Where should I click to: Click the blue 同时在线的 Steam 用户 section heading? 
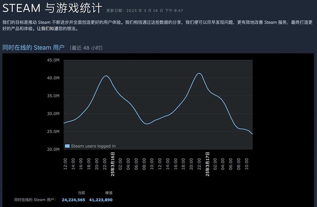pos(33,47)
